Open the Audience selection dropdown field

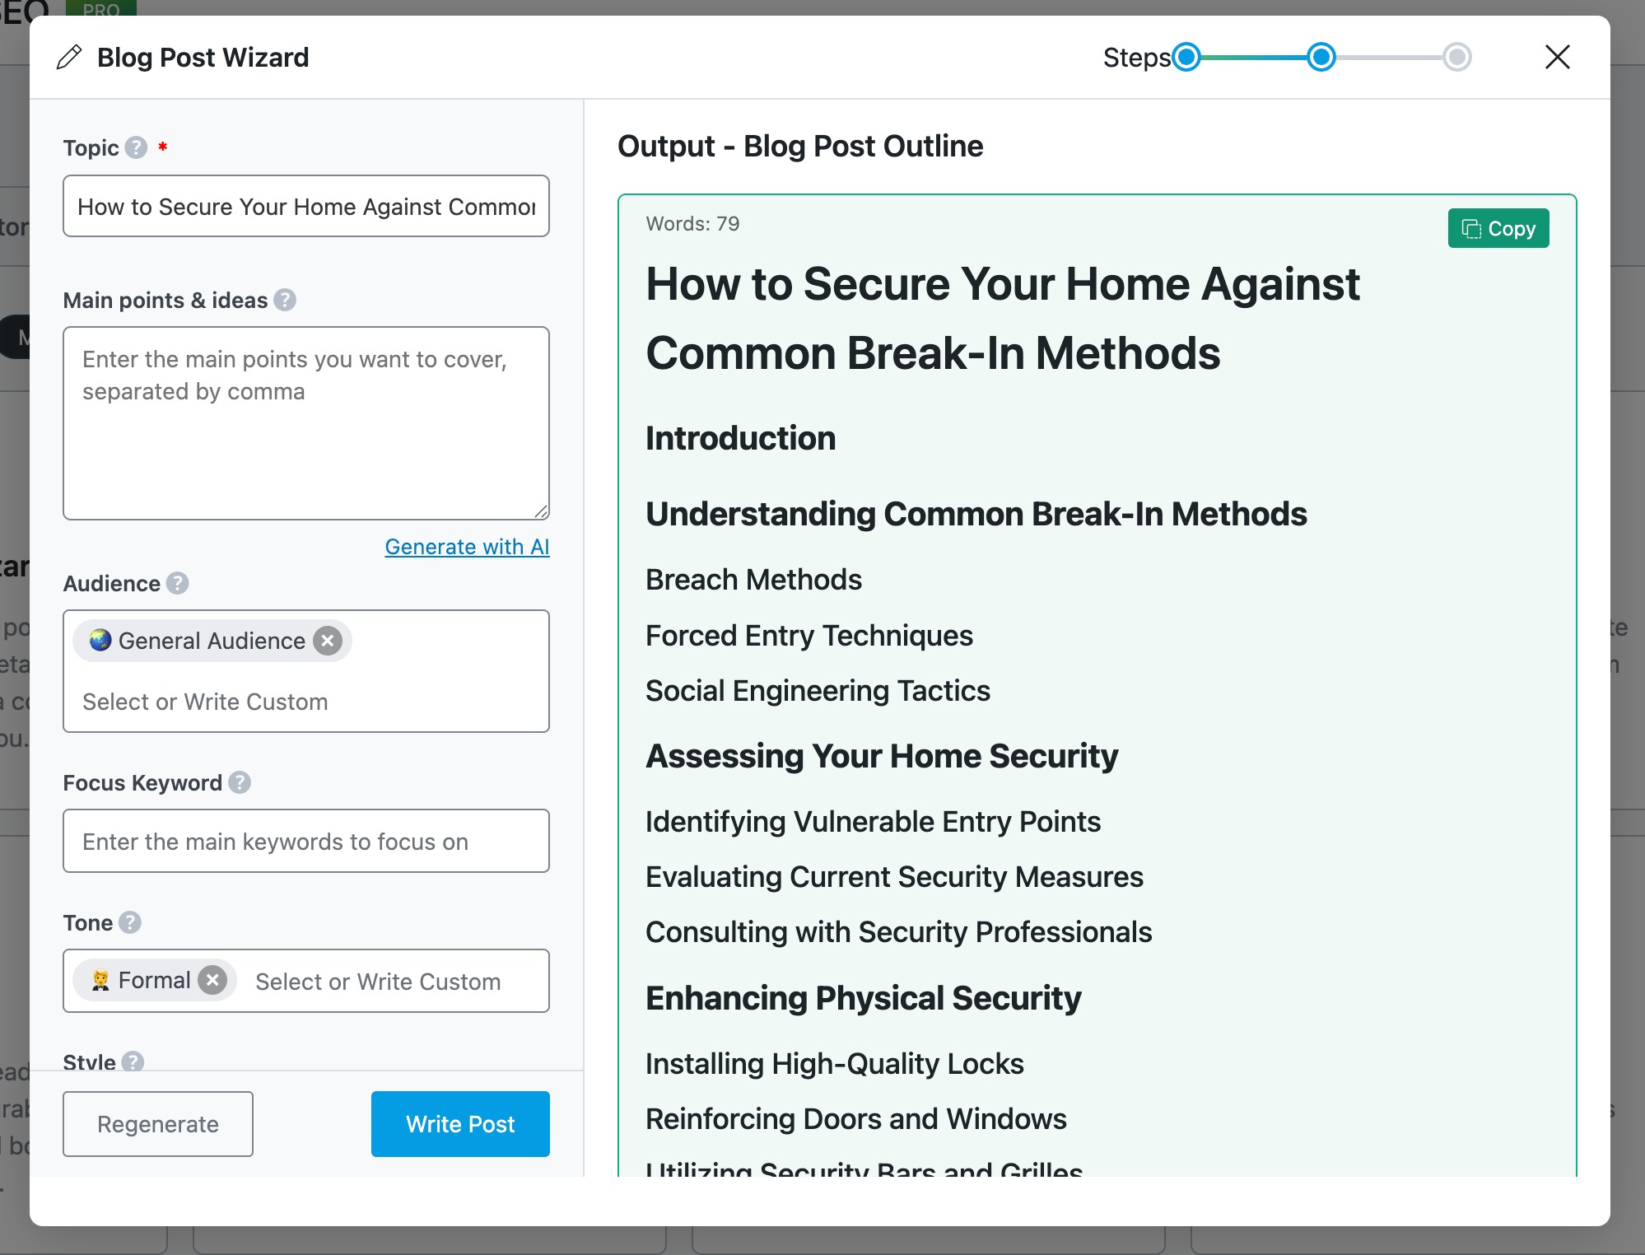305,702
